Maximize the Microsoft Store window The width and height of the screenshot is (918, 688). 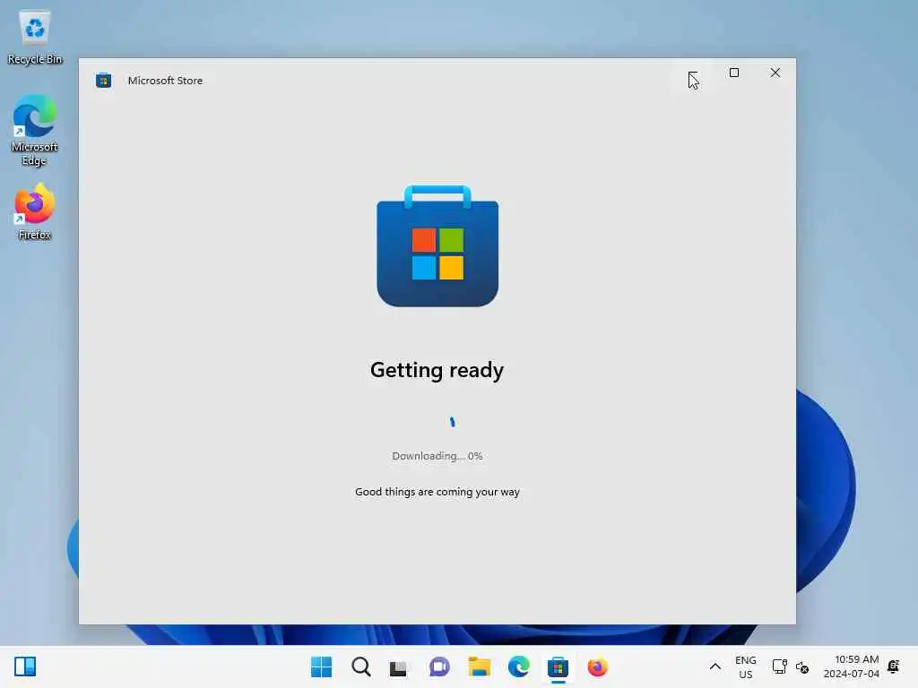coord(733,73)
